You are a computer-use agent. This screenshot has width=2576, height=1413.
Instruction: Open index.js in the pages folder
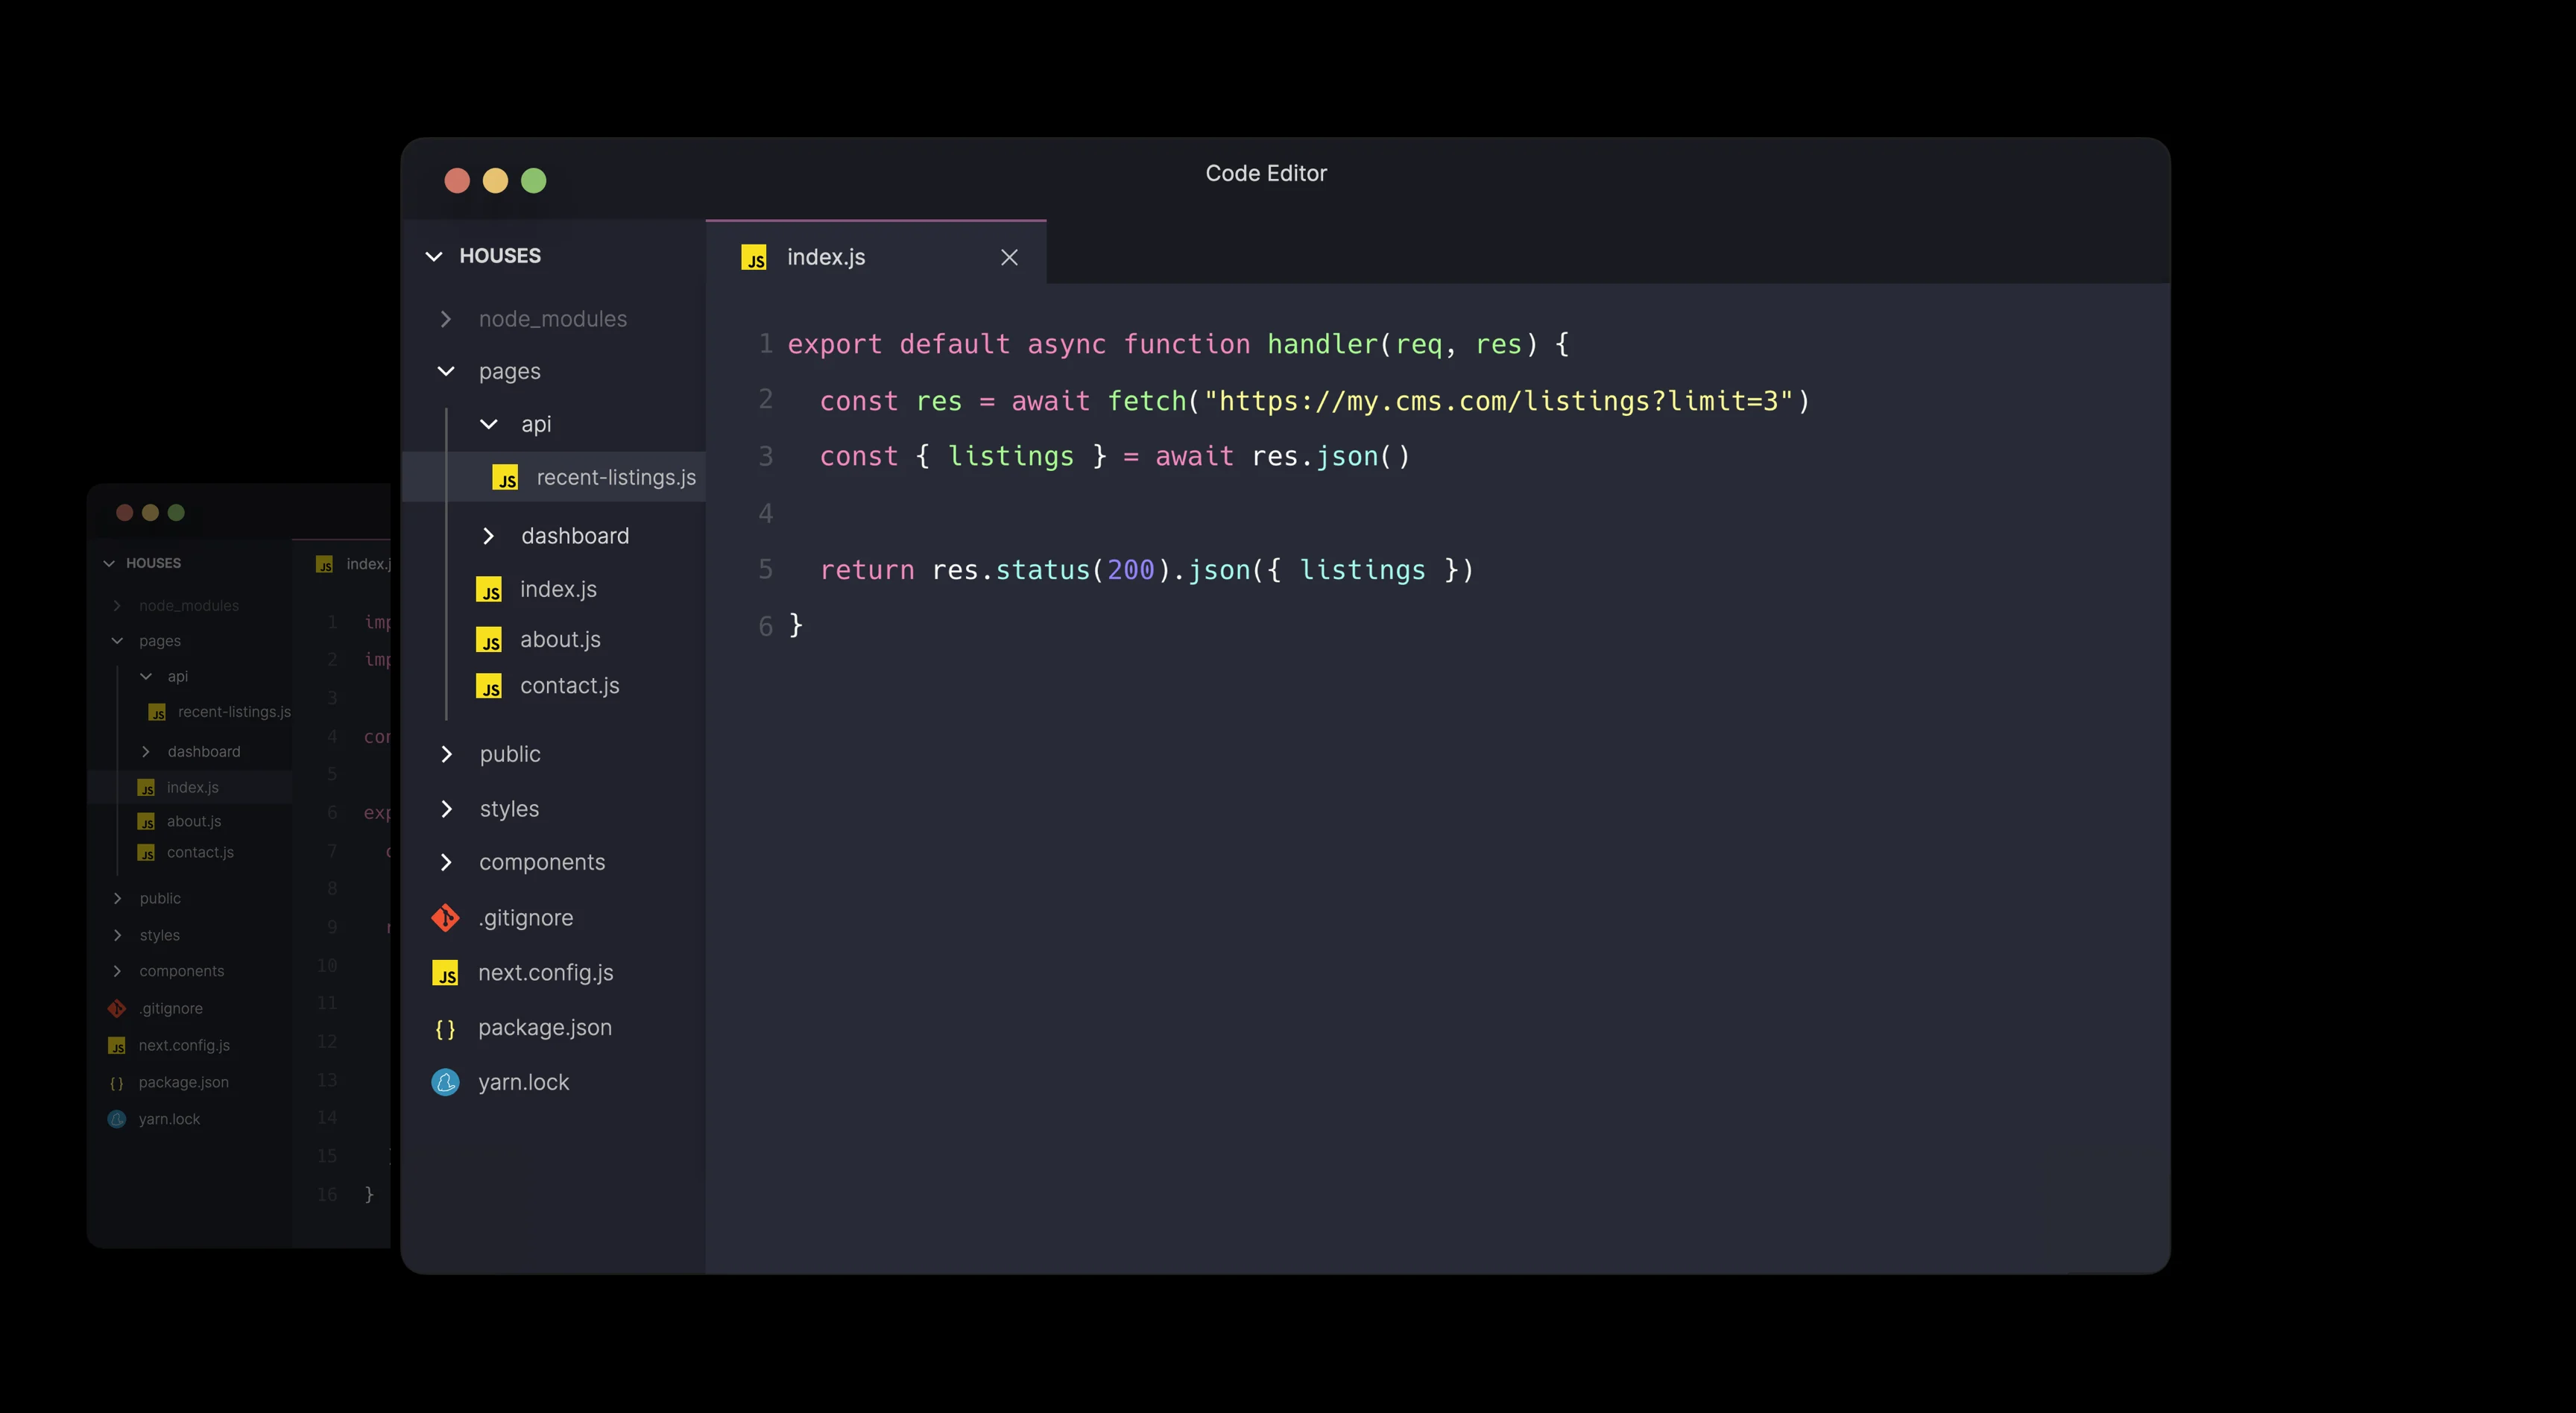point(558,590)
